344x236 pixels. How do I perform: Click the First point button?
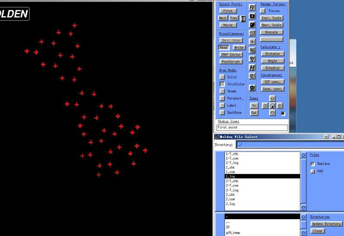coord(228,11)
